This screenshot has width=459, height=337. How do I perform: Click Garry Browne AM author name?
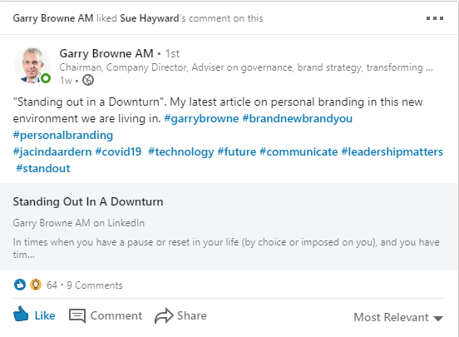(106, 53)
